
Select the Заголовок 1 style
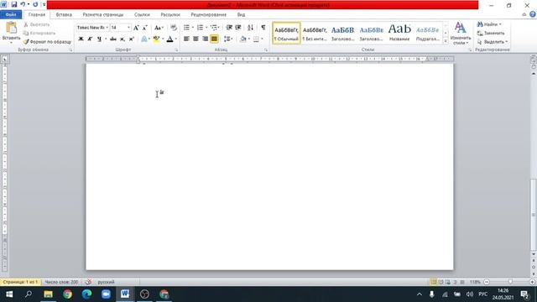pyautogui.click(x=343, y=34)
